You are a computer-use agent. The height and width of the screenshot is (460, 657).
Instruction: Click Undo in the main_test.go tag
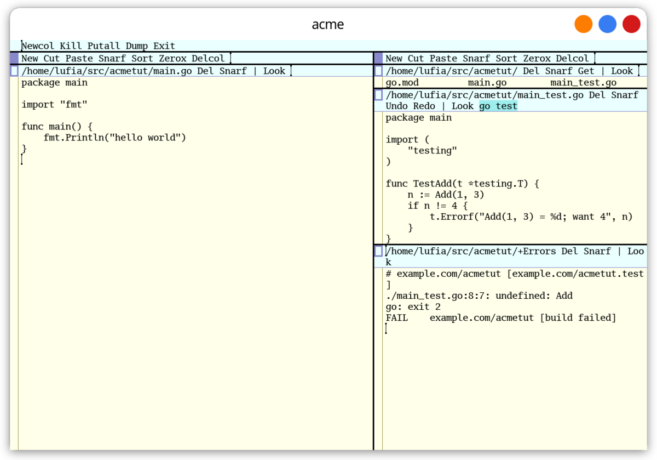[397, 106]
